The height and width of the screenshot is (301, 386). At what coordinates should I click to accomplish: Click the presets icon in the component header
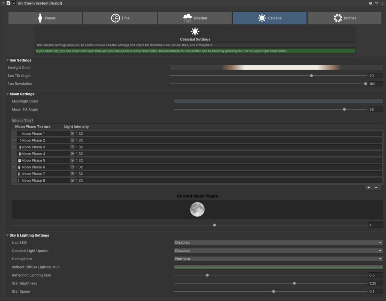pyautogui.click(x=376, y=3)
